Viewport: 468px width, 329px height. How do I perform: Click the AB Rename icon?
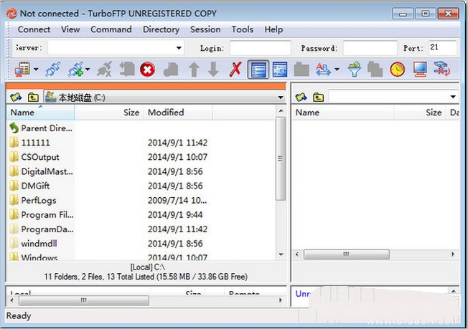[x=323, y=70]
